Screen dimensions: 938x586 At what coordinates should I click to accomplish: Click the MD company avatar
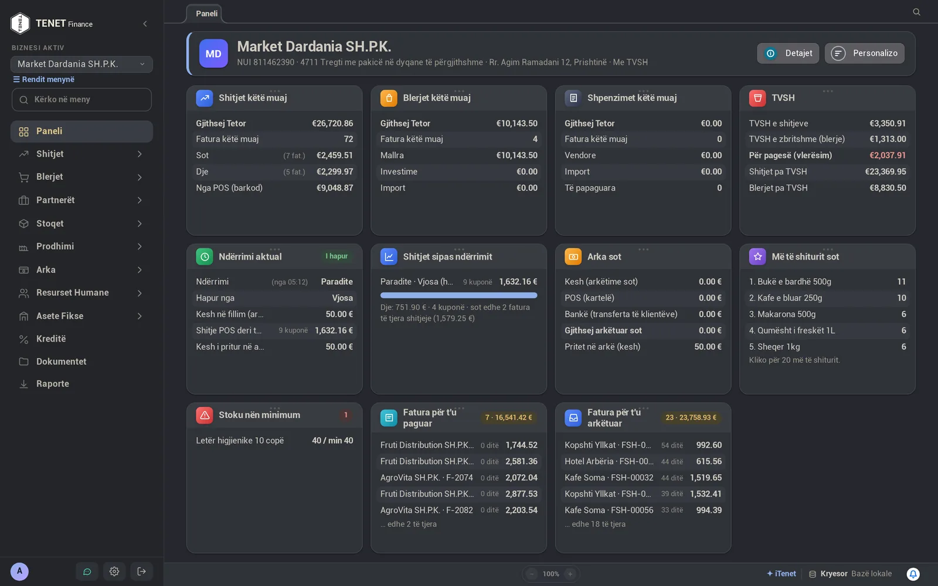click(x=213, y=54)
